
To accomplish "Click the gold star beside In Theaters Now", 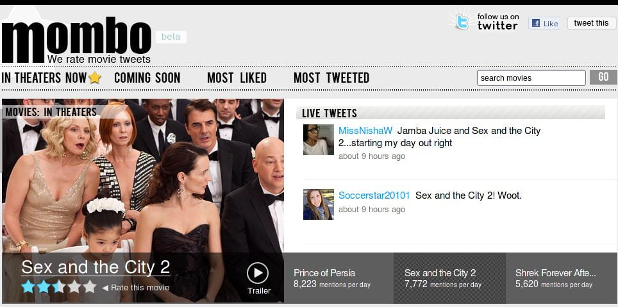I will pyautogui.click(x=95, y=78).
